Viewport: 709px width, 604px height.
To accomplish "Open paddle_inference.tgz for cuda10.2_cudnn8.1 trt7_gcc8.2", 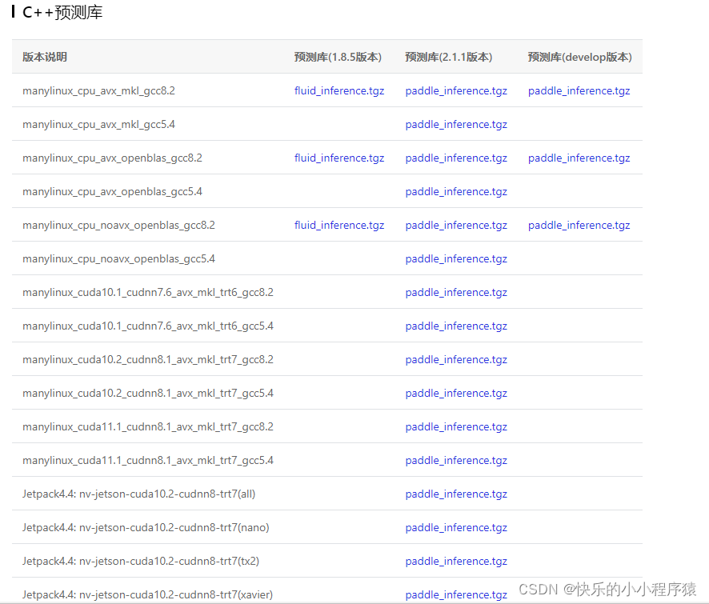I will (x=455, y=359).
